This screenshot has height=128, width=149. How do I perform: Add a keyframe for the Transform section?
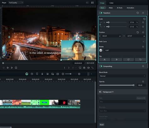tap(143, 13)
